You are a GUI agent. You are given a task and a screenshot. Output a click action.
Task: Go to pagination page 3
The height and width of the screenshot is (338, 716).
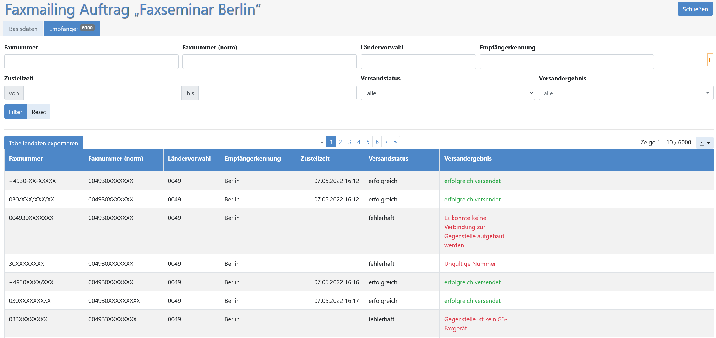tap(349, 142)
